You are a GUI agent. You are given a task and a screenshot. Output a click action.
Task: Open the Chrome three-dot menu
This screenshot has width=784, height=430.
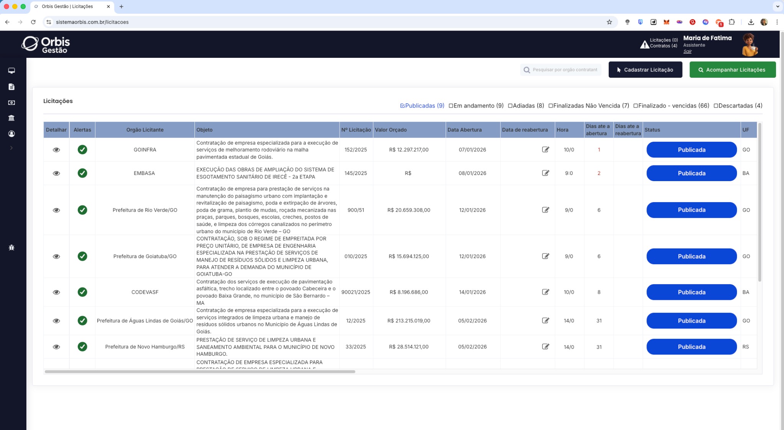(777, 22)
